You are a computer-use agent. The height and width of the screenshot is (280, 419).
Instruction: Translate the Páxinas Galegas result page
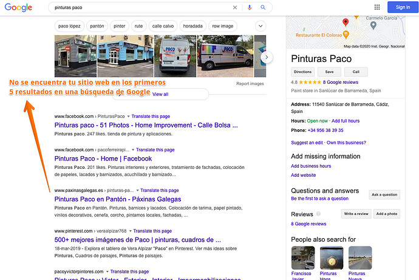pyautogui.click(x=160, y=191)
